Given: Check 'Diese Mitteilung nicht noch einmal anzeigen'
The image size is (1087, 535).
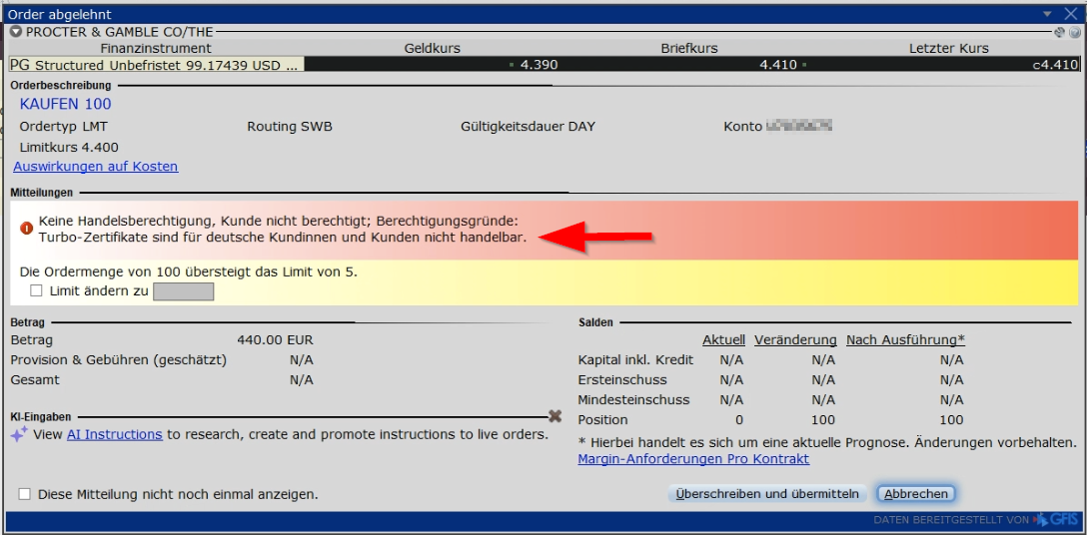Looking at the screenshot, I should tap(25, 494).
